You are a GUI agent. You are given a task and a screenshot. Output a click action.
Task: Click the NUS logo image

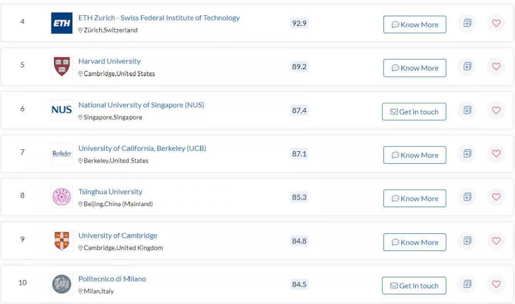[62, 110]
